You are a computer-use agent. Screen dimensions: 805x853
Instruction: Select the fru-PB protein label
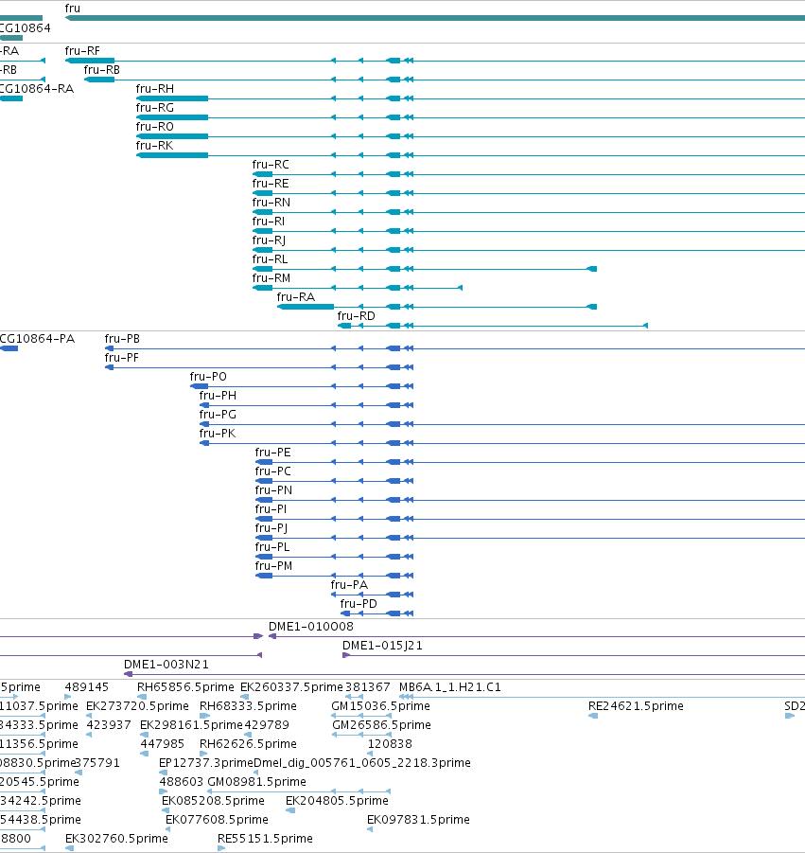[122, 338]
